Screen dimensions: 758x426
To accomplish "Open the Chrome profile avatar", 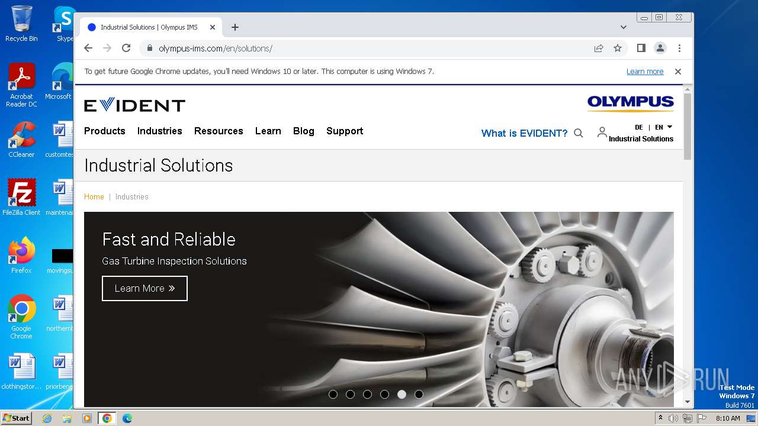I will click(660, 48).
